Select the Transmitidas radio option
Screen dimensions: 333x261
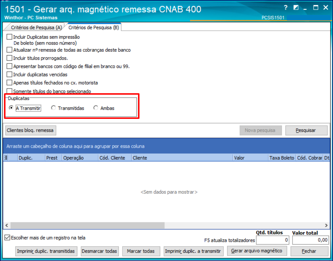[53, 108]
